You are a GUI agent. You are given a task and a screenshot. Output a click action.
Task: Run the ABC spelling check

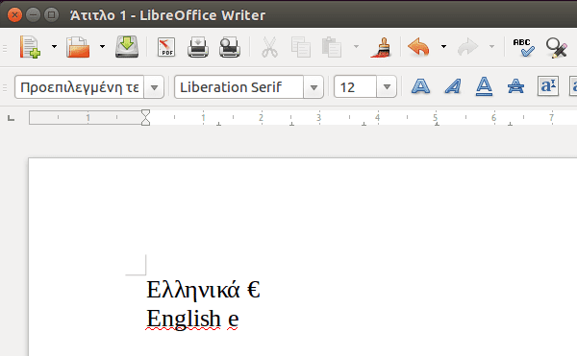pyautogui.click(x=524, y=47)
